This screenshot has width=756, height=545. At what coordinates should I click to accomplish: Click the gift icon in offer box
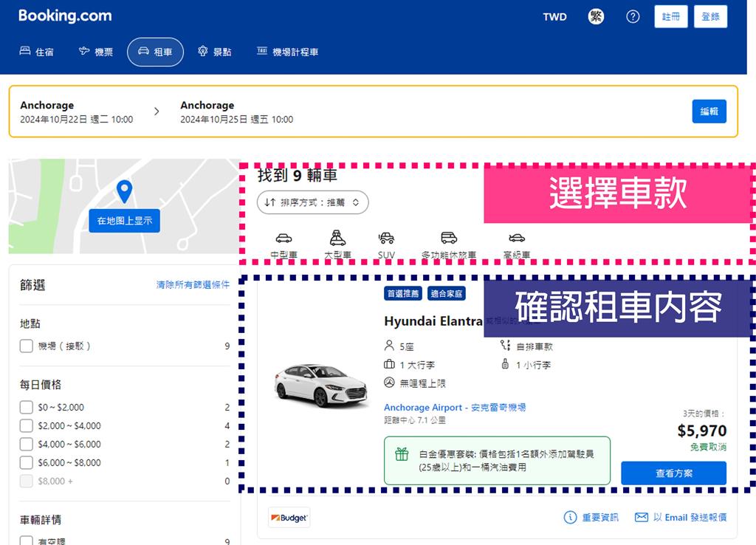(402, 454)
